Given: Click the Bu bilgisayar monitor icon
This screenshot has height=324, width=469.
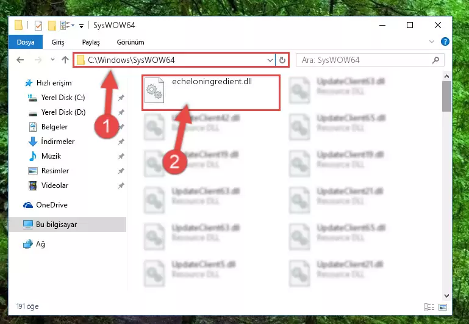Looking at the screenshot, I should (28, 225).
